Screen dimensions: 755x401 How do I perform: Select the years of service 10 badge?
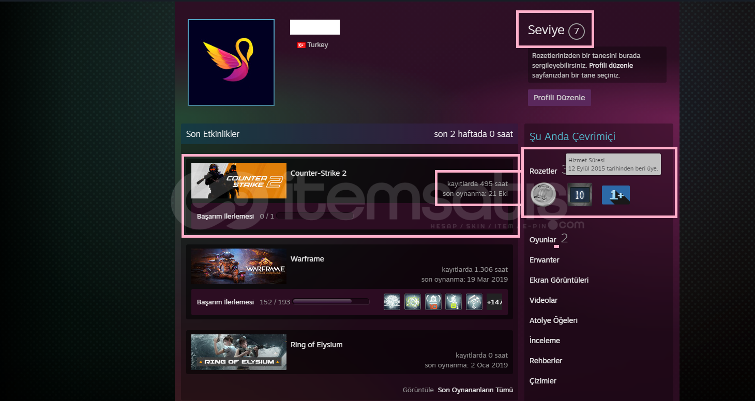(579, 195)
